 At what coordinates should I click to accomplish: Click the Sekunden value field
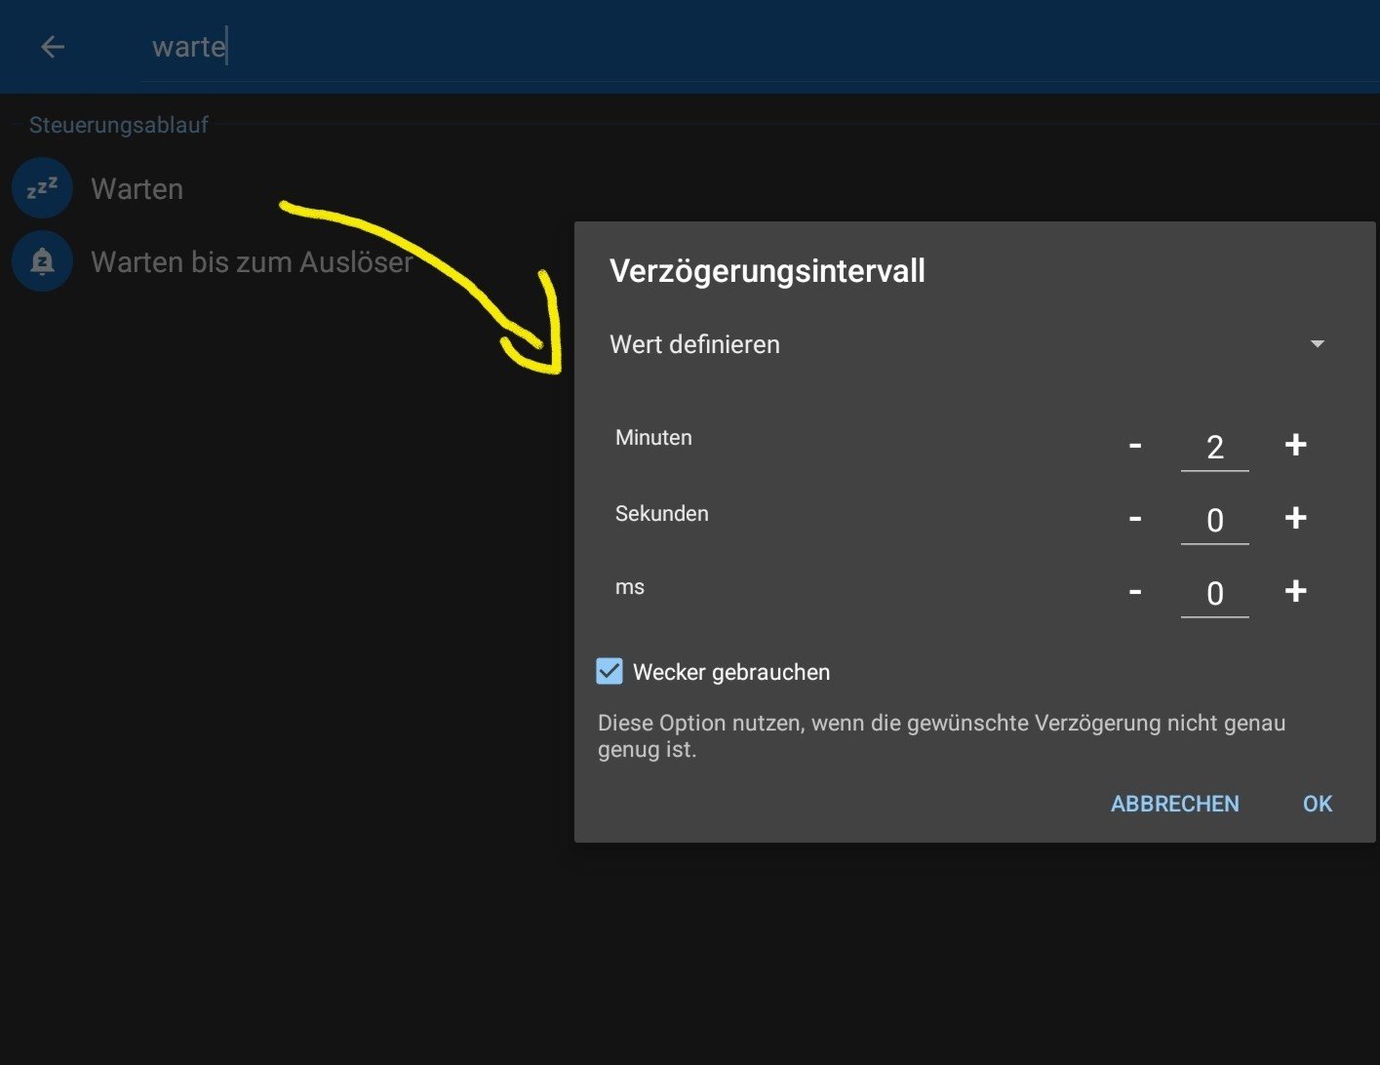click(1214, 521)
